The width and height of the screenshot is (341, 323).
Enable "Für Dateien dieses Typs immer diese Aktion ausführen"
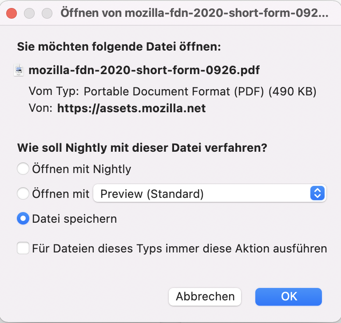click(23, 248)
